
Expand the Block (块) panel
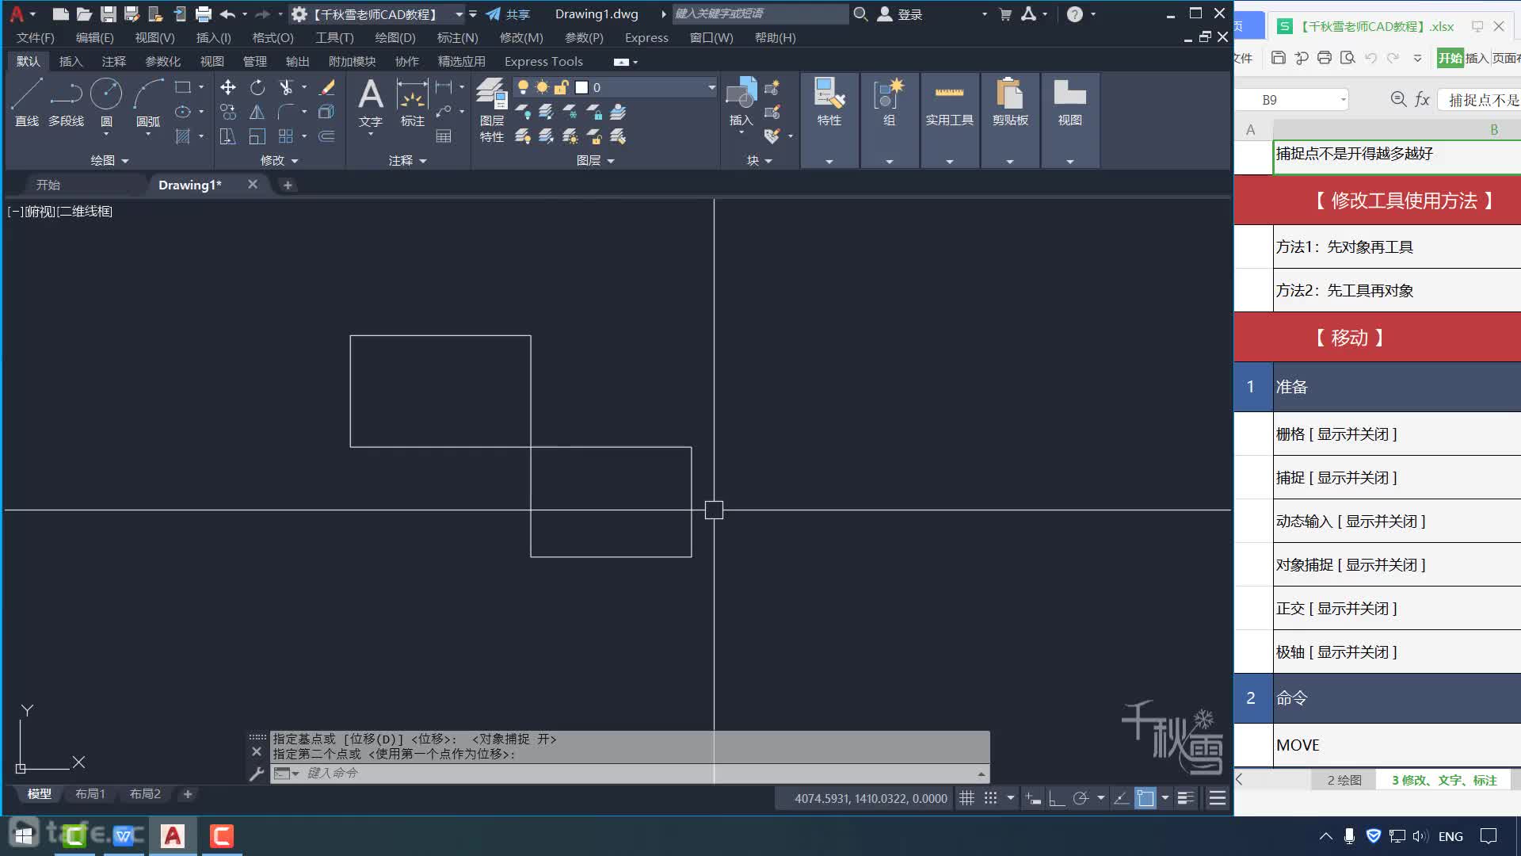[x=759, y=160]
